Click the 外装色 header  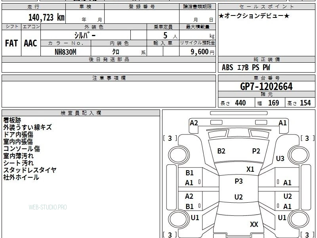point(94,27)
